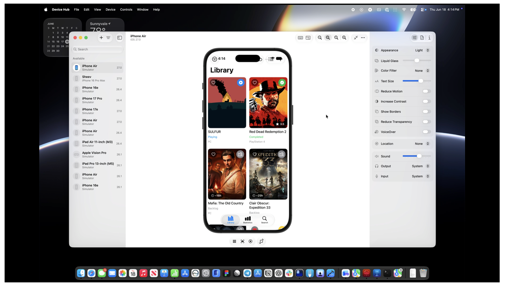Select iPhone 17 Pro simulator
This screenshot has width=520, height=286.
coord(98,100)
